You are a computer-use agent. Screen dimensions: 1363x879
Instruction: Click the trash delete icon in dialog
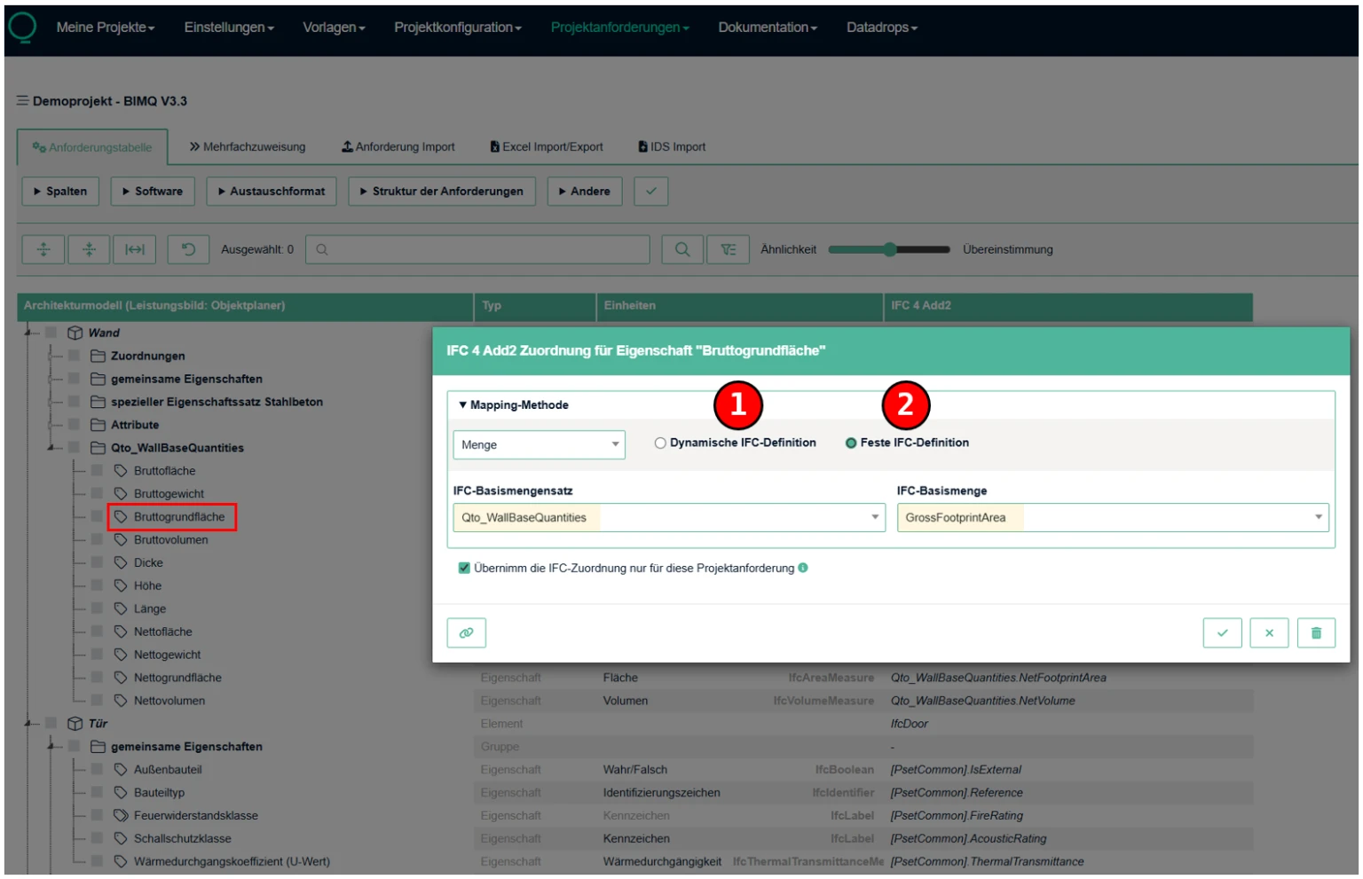[1316, 632]
